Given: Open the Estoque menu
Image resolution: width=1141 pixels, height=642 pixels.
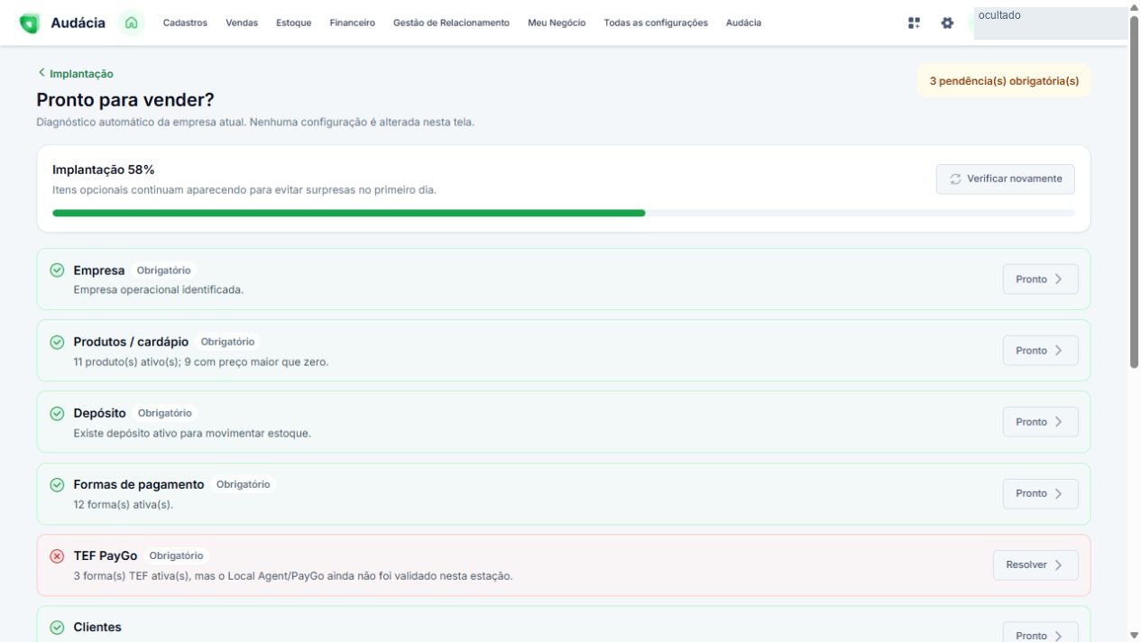Looking at the screenshot, I should pos(294,23).
